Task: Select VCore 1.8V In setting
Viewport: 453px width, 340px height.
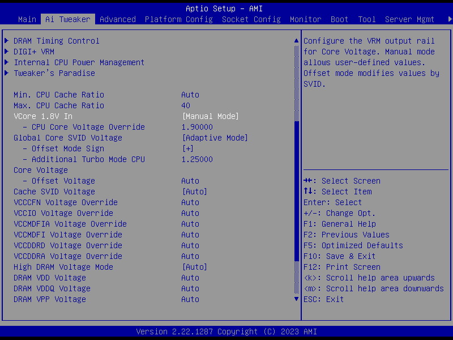Action: point(43,116)
